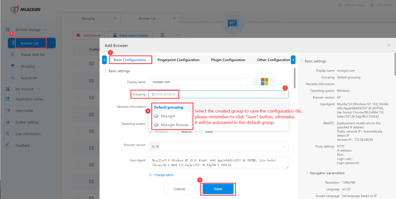396x199 pixels.
Task: Switch to Plugin Configuration tab
Action: click(x=228, y=60)
